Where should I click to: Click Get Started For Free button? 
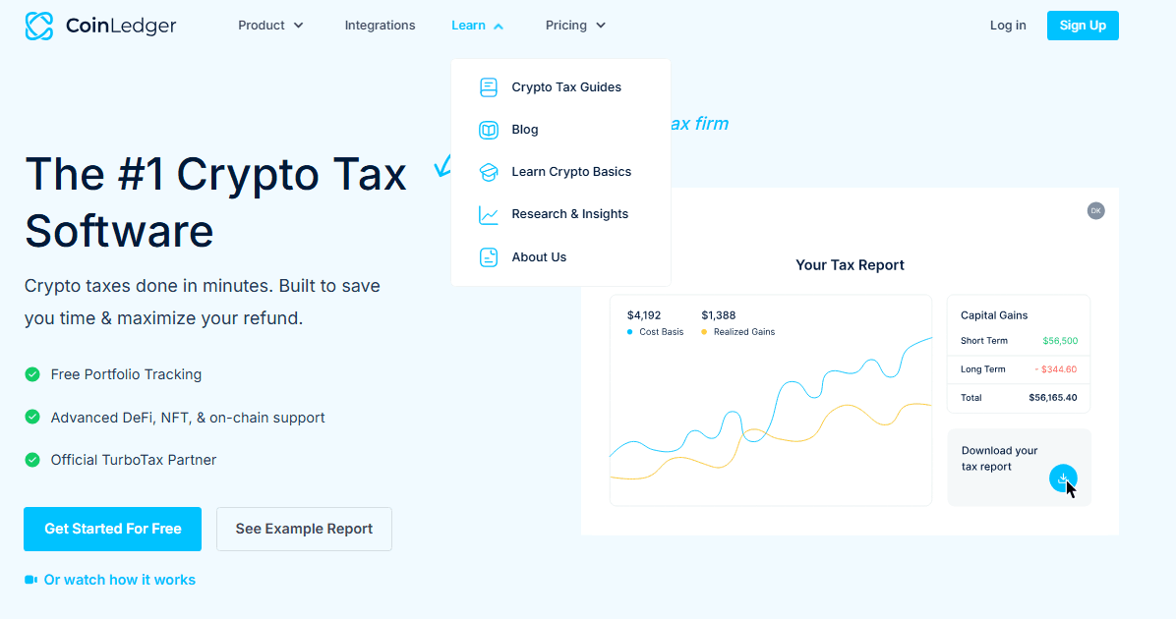point(112,529)
